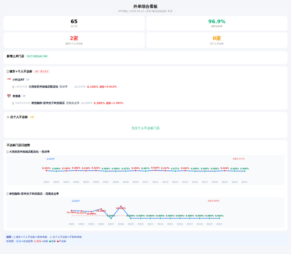Click the icon before 城市+个人不达标 heading

[x=8, y=71]
